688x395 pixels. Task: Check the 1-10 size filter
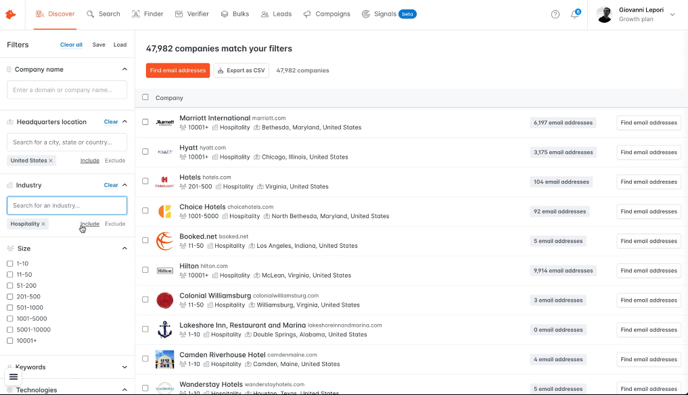click(10, 263)
